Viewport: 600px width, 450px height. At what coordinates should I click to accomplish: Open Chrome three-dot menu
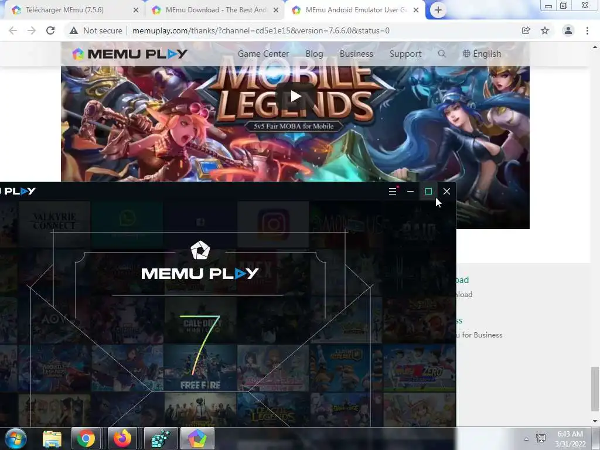587,30
